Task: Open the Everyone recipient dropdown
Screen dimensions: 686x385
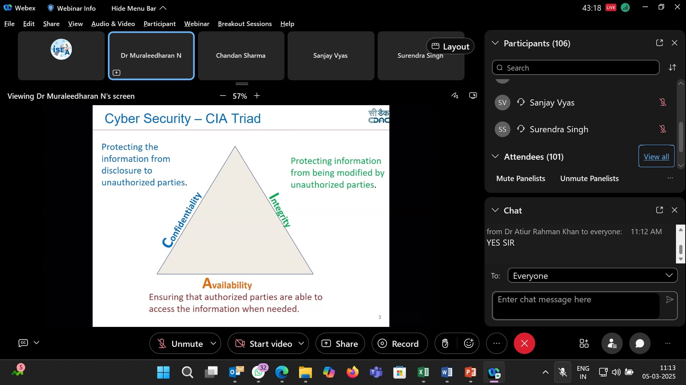Action: [x=592, y=276]
